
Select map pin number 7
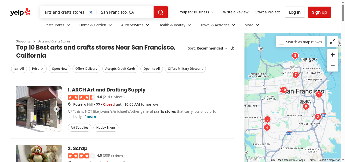point(296,75)
